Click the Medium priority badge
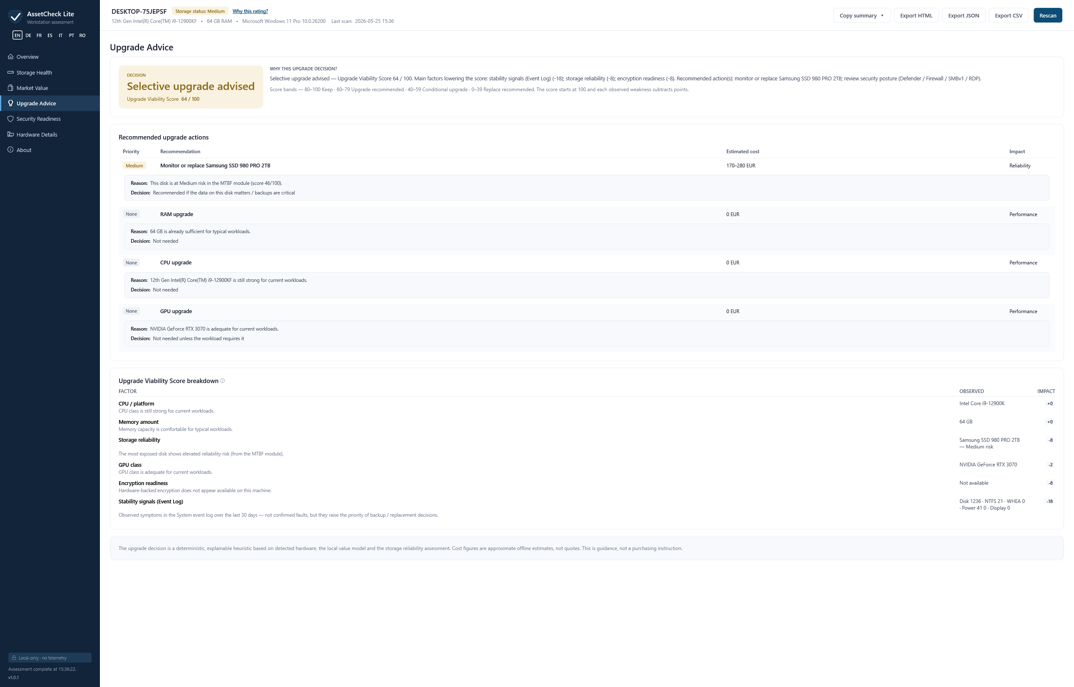This screenshot has width=1074, height=687. 134,166
